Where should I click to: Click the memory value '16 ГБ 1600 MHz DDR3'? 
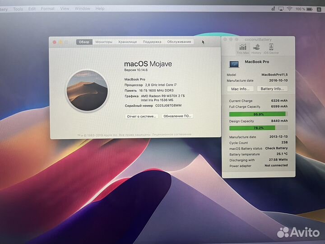click(156, 90)
